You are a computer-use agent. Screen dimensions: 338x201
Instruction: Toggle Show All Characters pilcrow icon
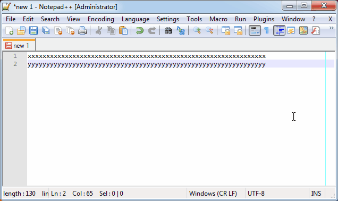(267, 30)
